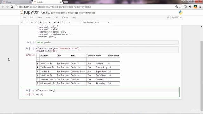Run cell and select below icon

(x=55, y=22)
